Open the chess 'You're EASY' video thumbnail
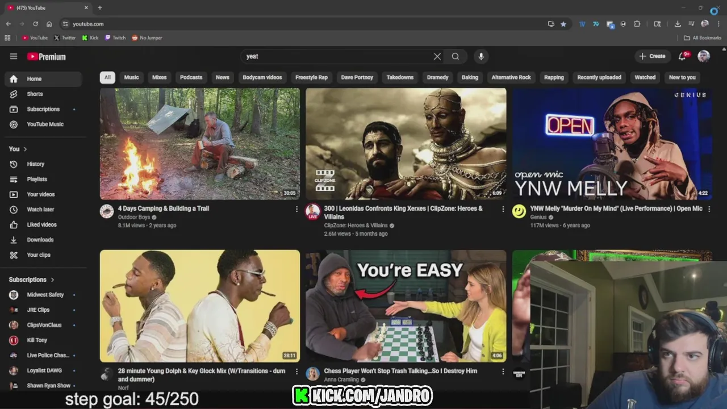The width and height of the screenshot is (727, 409). coord(406,306)
